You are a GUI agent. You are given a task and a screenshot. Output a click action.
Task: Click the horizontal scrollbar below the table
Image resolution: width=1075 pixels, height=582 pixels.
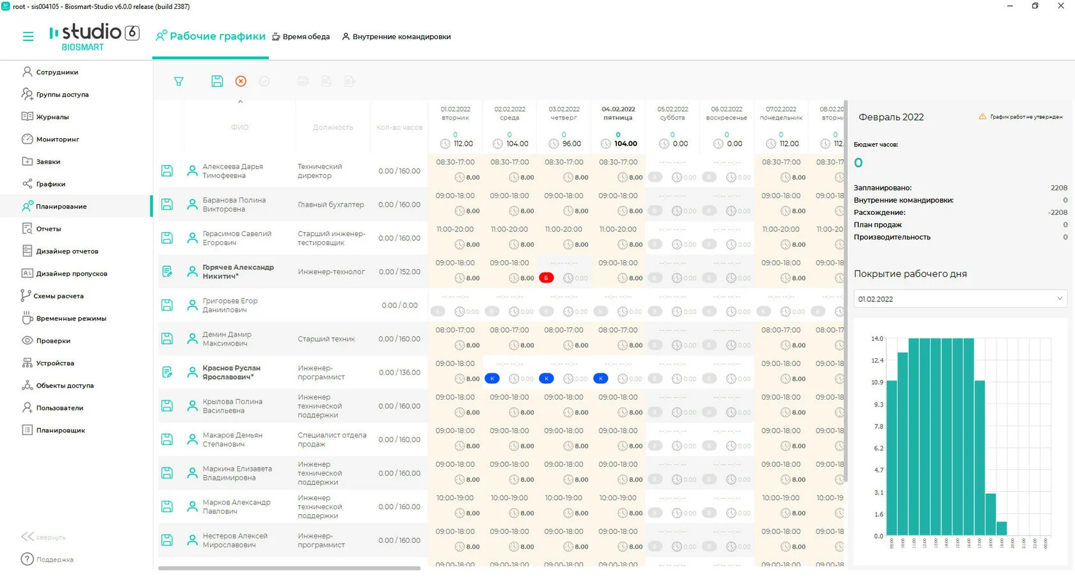tap(289, 568)
